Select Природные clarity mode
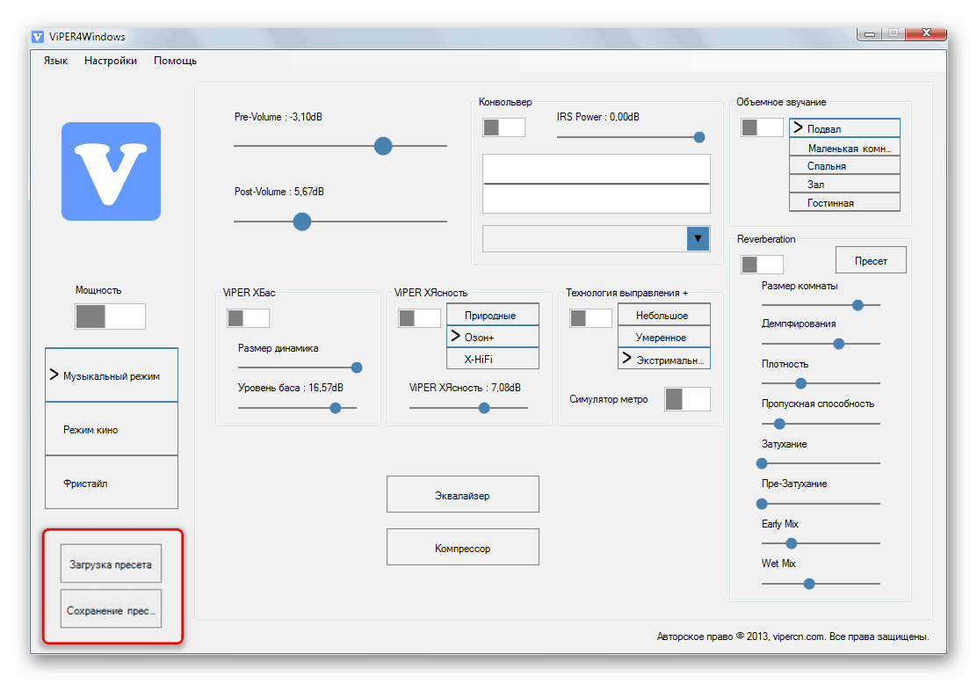This screenshot has width=977, height=684. [492, 315]
